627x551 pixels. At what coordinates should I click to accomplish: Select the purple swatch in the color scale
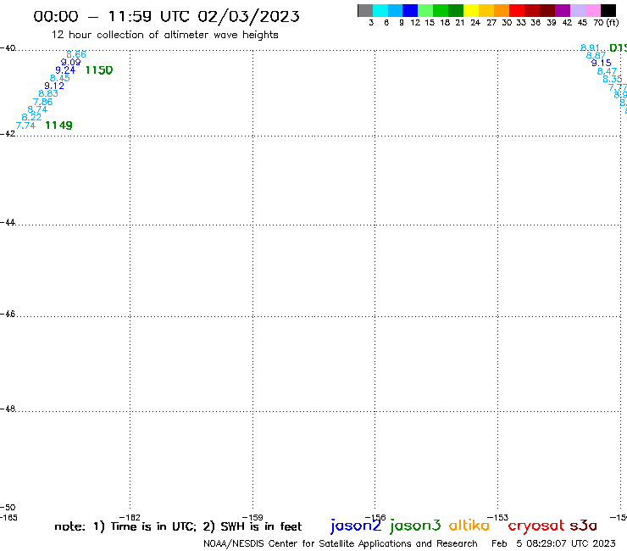pyautogui.click(x=563, y=10)
